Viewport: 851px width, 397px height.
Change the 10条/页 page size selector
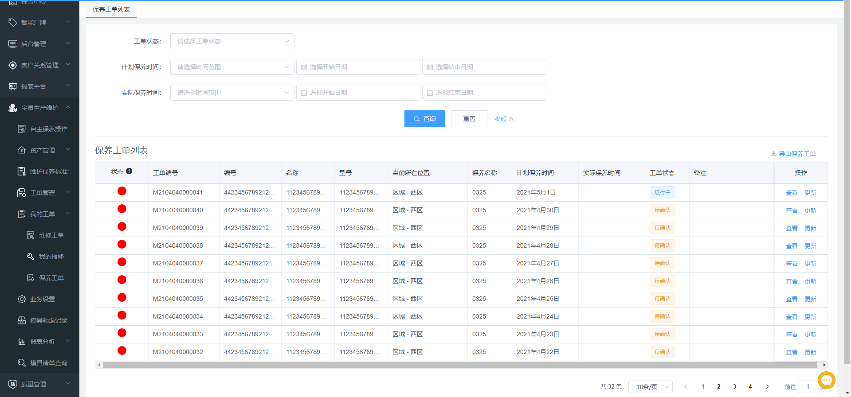click(650, 387)
